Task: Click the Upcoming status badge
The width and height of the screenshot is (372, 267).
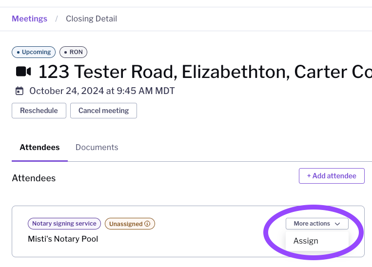Action: pos(34,52)
